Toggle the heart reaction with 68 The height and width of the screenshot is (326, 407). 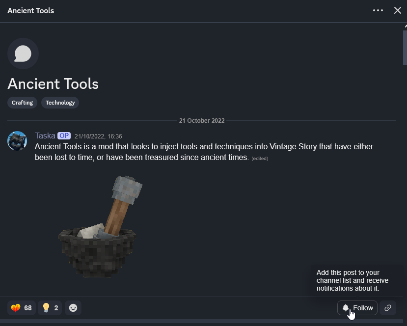(22, 308)
